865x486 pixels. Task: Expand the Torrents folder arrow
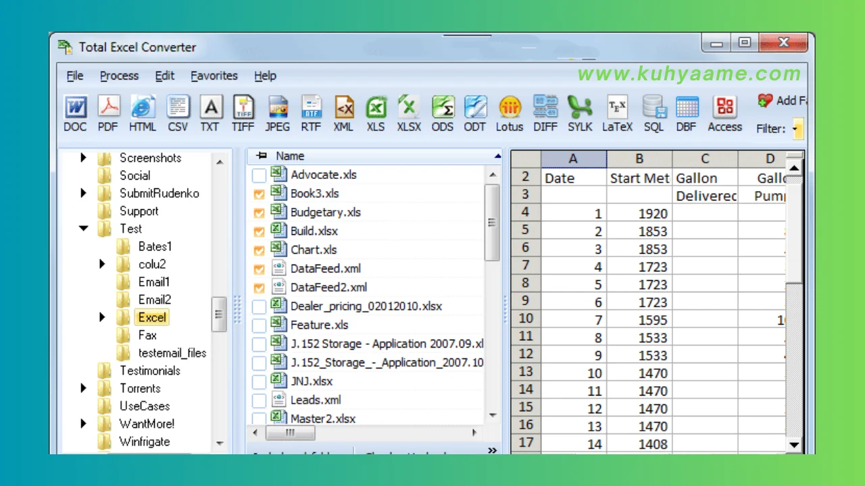(x=83, y=388)
